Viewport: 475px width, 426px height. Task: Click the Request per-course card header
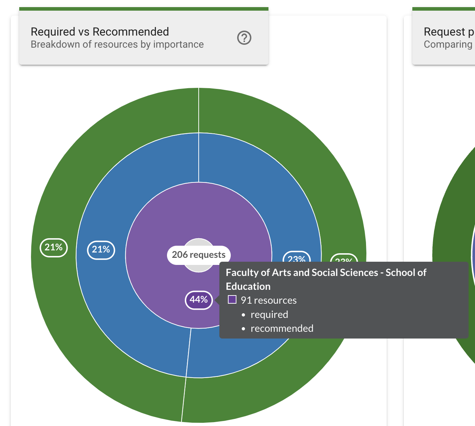(x=448, y=32)
